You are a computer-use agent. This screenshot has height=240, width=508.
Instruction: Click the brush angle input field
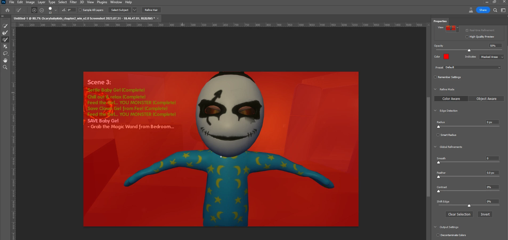click(71, 10)
